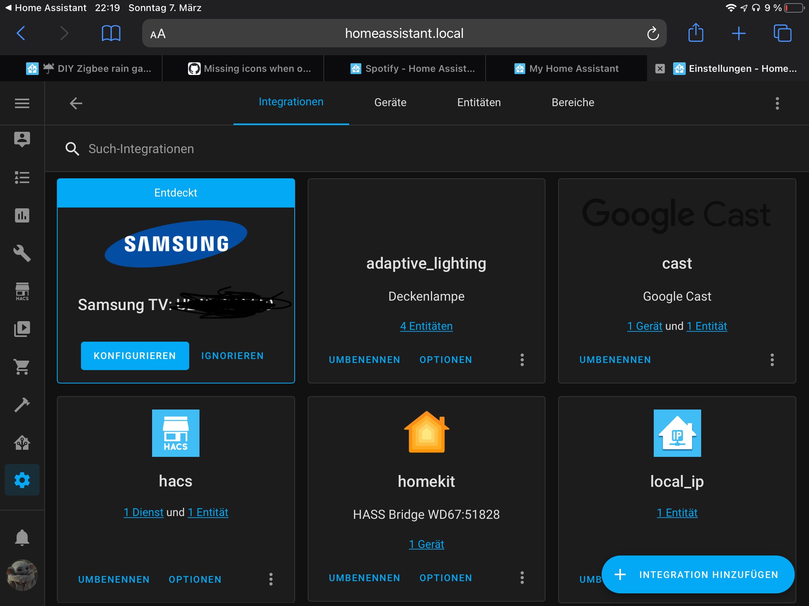Click the Such-Integrationen search field
The height and width of the screenshot is (606, 809).
[141, 149]
